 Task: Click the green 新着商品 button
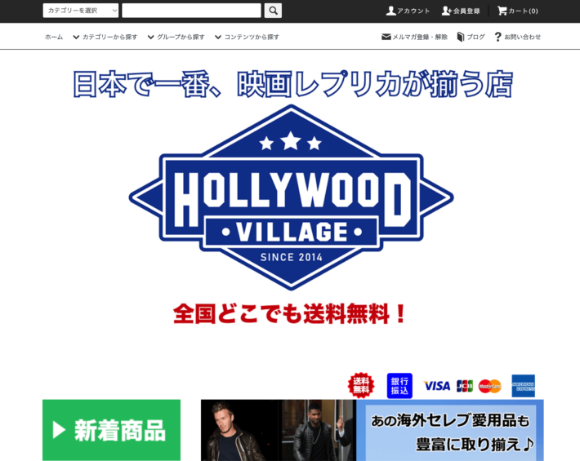(111, 430)
